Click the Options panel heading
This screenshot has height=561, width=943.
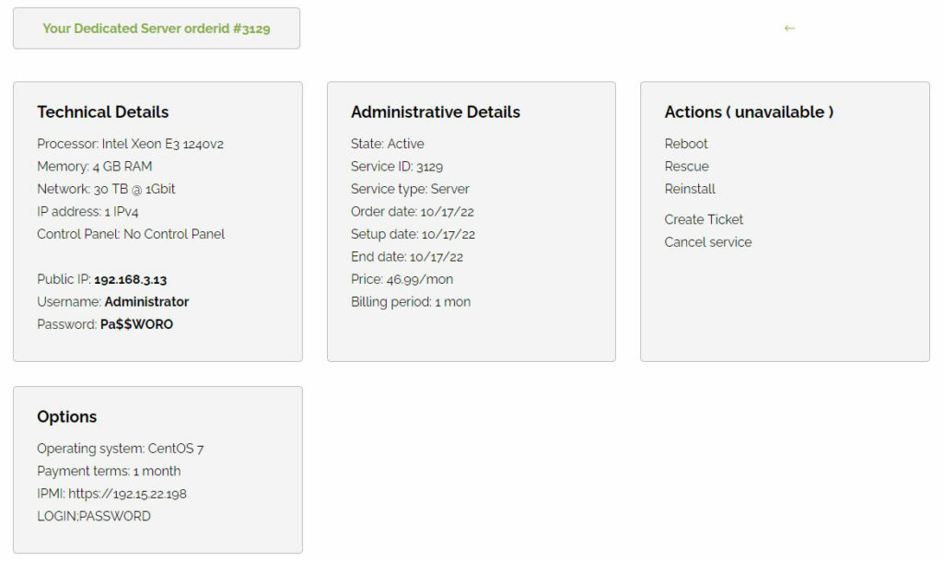tap(67, 417)
